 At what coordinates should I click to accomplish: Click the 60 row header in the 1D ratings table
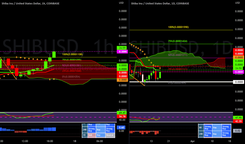pyautogui.click(x=201, y=128)
